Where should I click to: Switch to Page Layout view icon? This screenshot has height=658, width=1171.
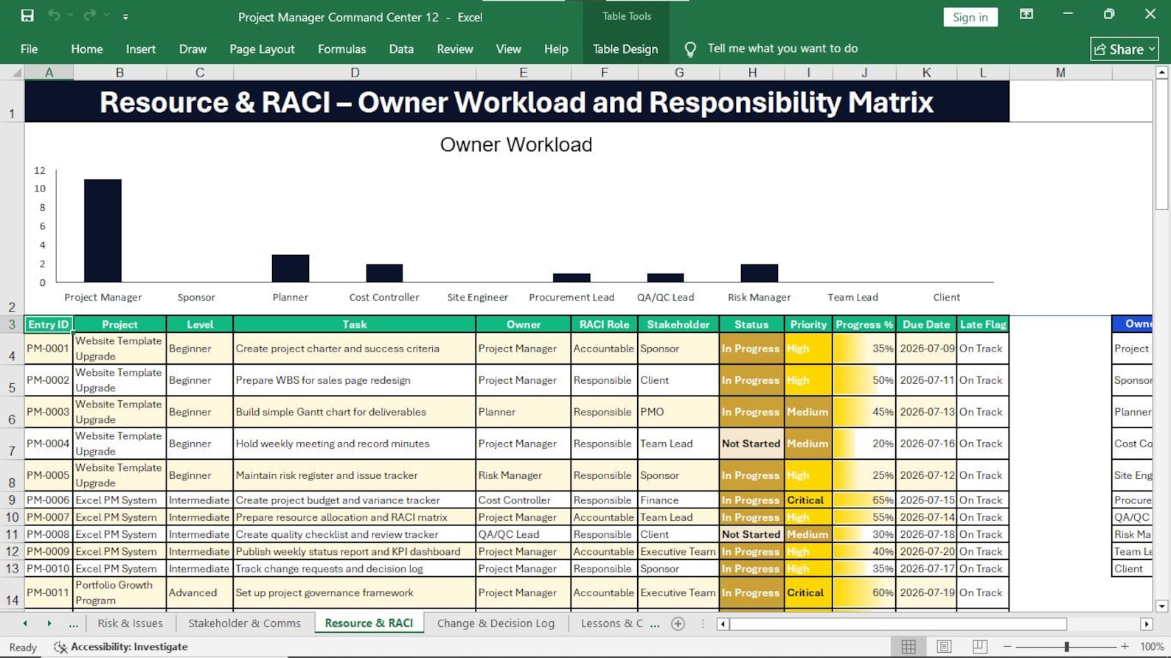pyautogui.click(x=944, y=647)
